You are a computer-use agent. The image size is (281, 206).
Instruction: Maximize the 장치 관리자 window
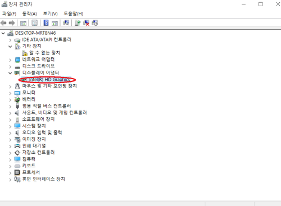pos(261,4)
